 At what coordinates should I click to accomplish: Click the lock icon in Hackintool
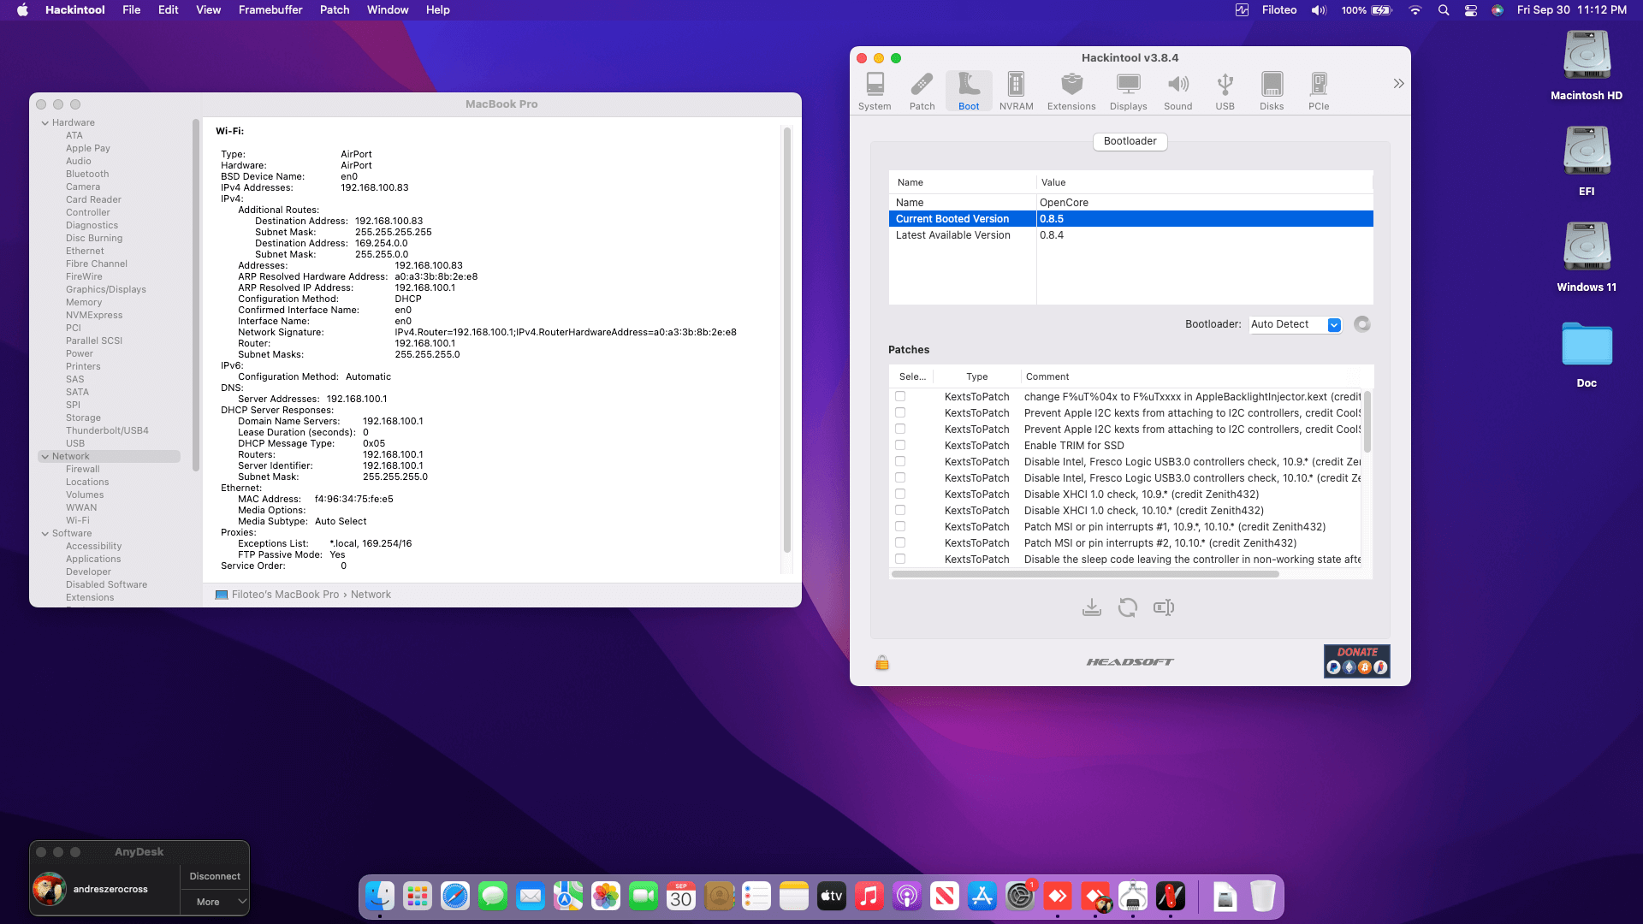(882, 662)
